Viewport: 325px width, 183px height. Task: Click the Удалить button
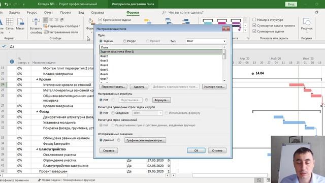pos(139,87)
